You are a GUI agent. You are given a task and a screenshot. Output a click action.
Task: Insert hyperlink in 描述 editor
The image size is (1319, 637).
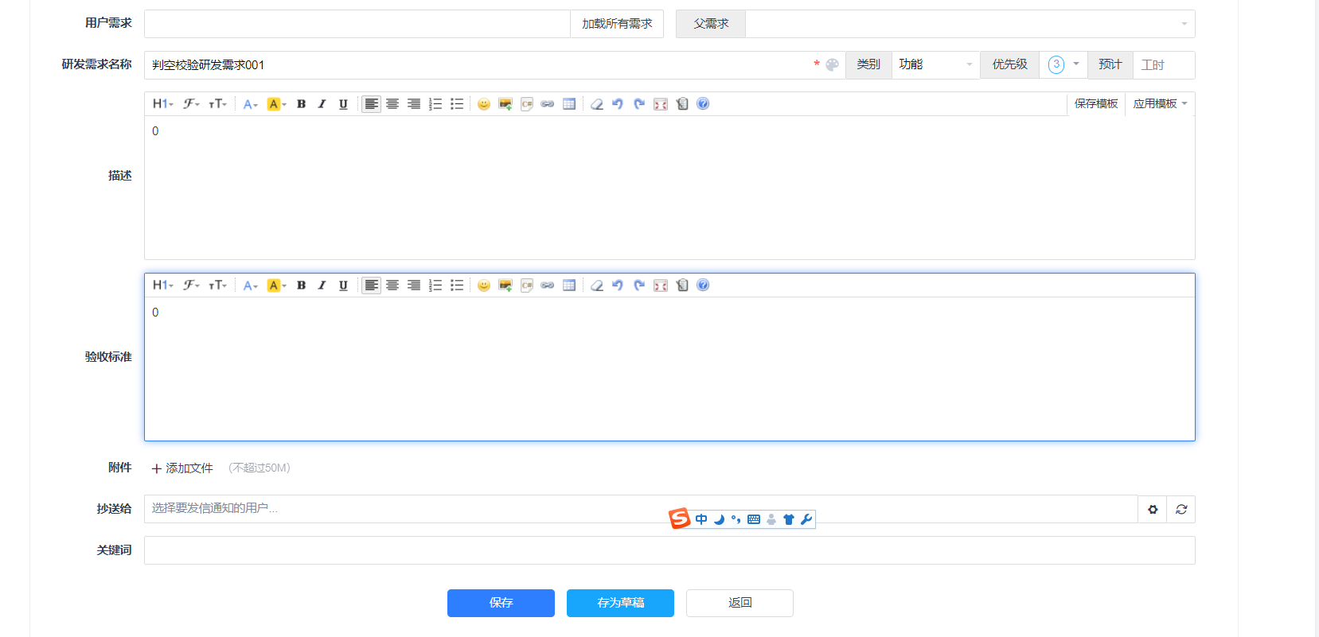click(x=548, y=104)
